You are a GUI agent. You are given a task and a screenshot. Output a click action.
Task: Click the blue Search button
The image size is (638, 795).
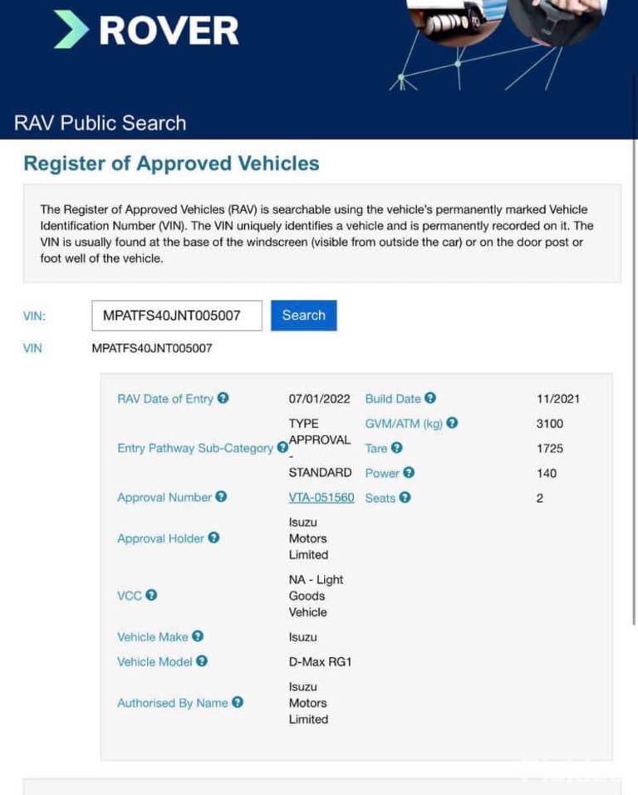pos(304,316)
